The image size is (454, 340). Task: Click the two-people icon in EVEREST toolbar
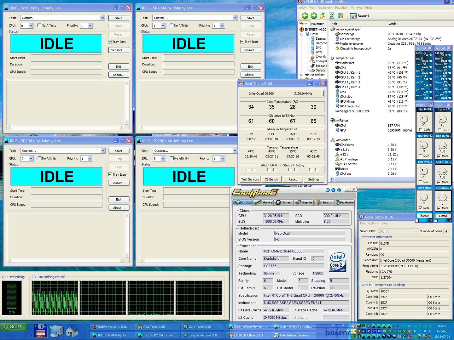(x=340, y=15)
